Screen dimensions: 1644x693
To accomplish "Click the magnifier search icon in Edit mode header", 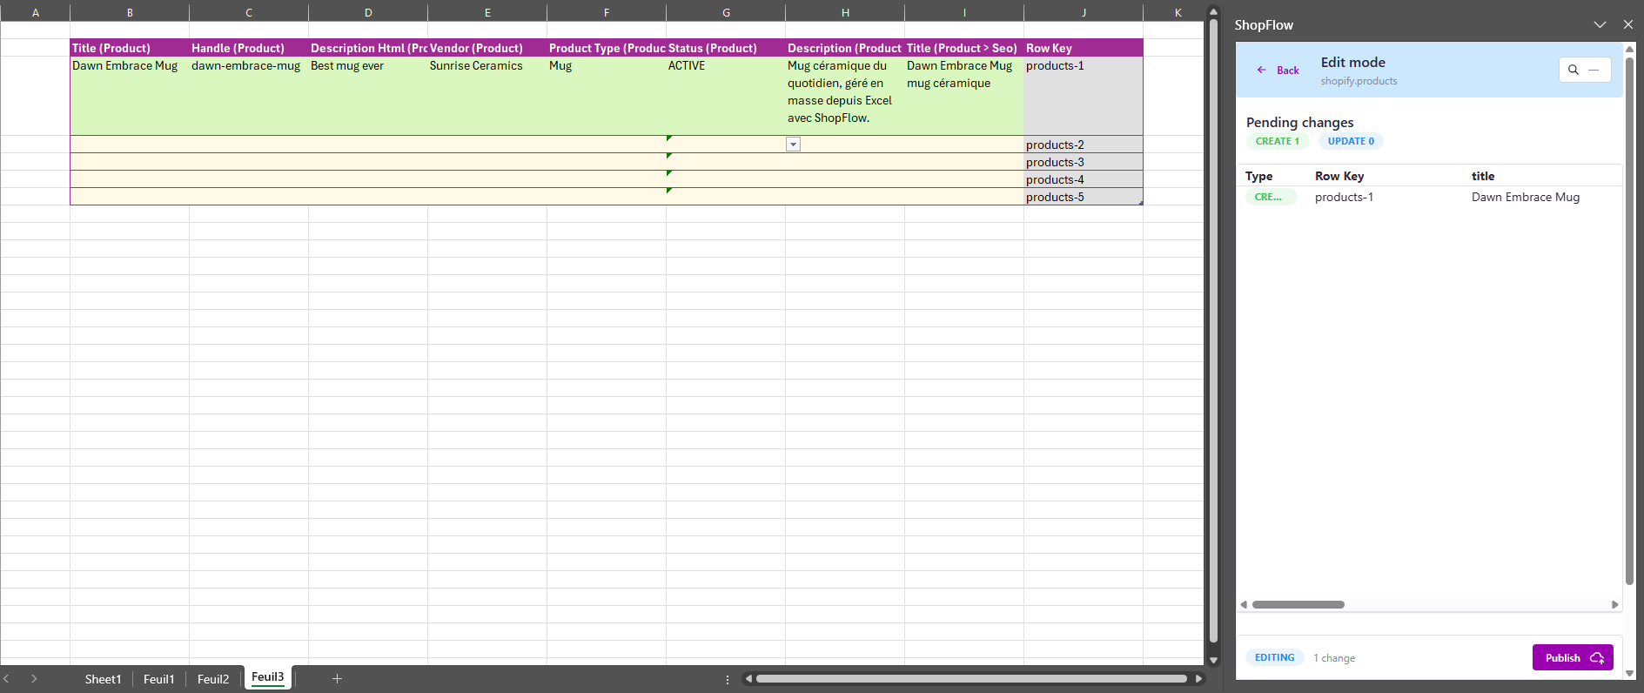I will 1574,70.
